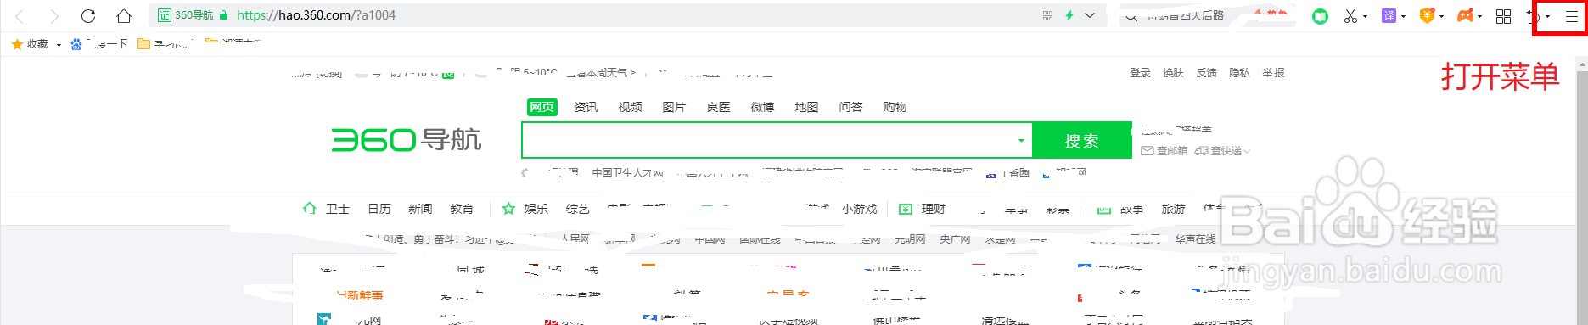Click the 娱乐 nav link

click(536, 209)
